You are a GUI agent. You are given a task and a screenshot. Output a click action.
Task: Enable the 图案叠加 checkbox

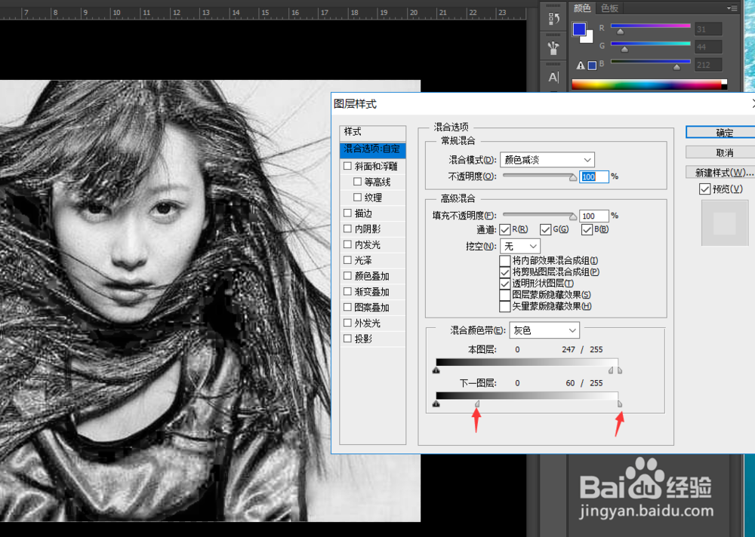[x=347, y=307]
